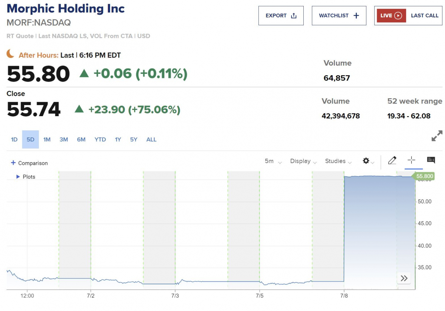Select the pencil drawing tool
The width and height of the screenshot is (445, 311).
(392, 160)
